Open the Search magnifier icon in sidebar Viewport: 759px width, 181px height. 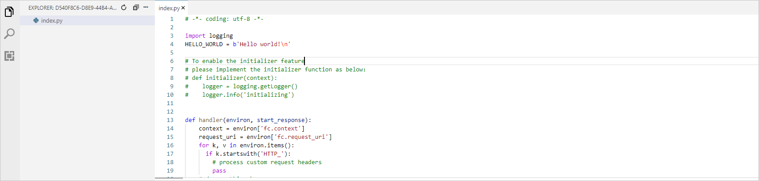pos(9,34)
